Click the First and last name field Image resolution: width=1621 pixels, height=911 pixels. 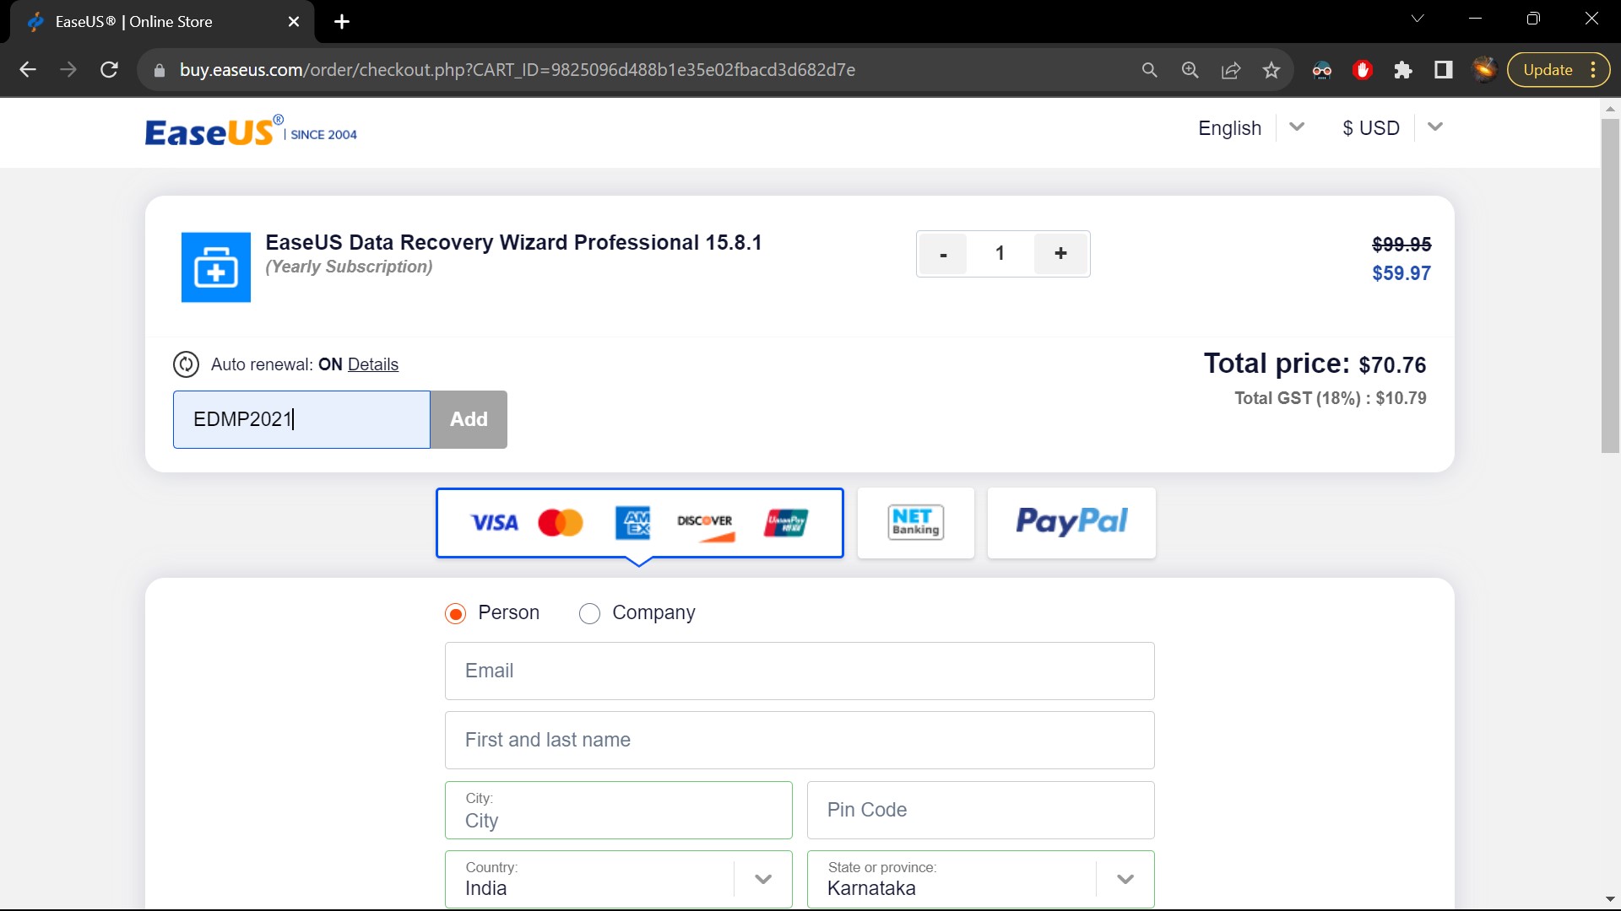[x=800, y=741]
